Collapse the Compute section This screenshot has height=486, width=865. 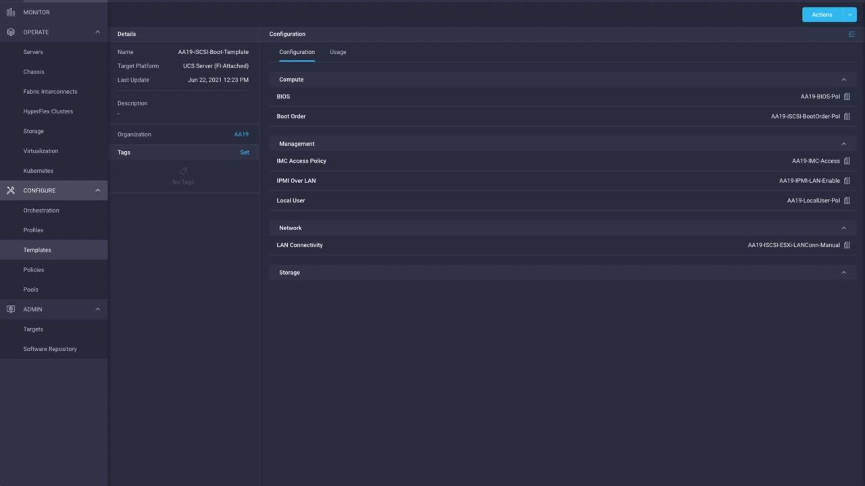pos(843,80)
